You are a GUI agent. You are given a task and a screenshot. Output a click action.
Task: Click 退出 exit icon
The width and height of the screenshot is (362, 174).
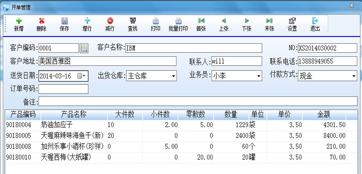pyautogui.click(x=315, y=21)
